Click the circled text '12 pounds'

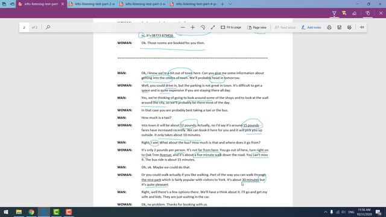tap(188, 125)
